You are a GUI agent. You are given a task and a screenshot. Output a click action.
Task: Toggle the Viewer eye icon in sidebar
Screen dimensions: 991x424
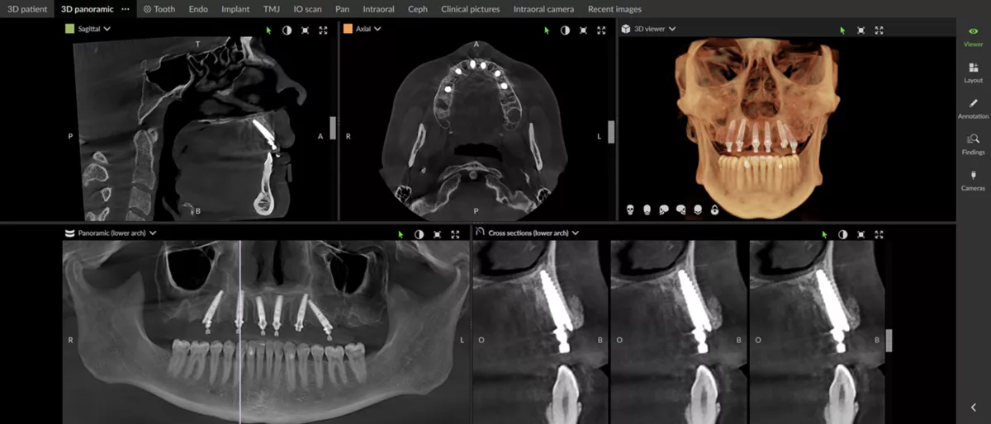tap(973, 31)
